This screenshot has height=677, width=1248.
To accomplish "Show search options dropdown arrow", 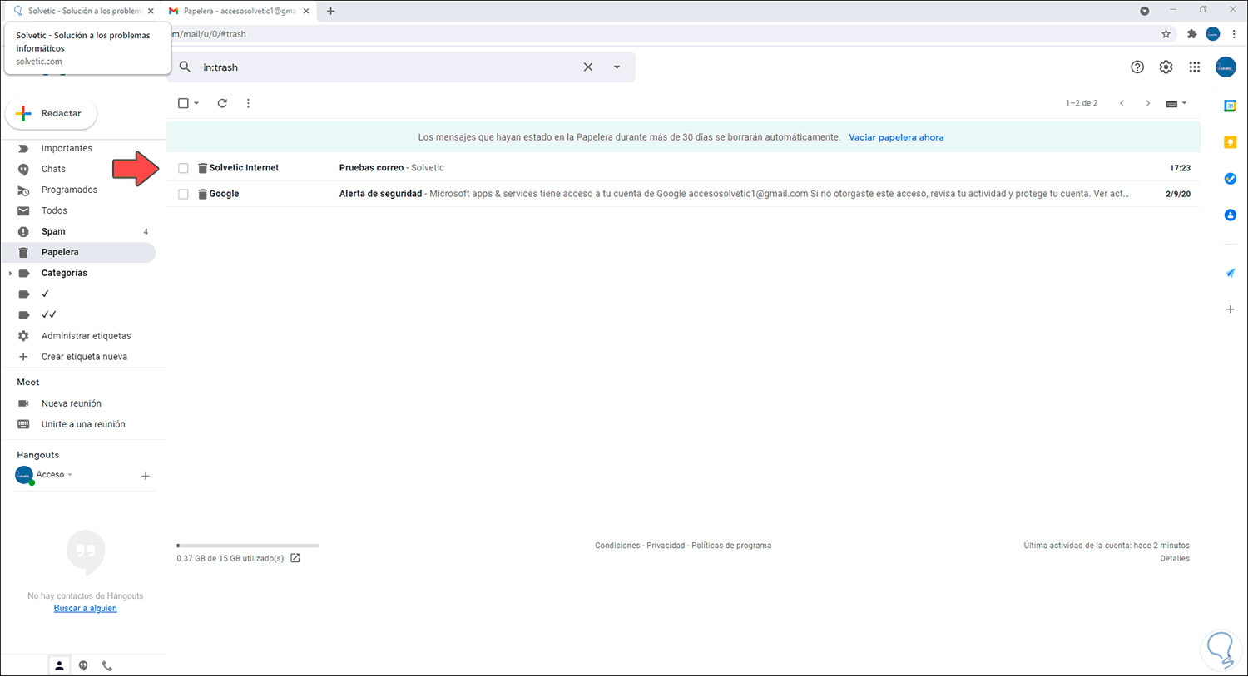I will tap(617, 67).
